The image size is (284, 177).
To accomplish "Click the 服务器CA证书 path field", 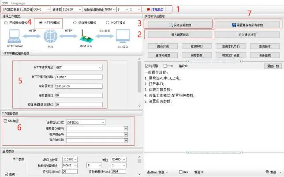I will pyautogui.click(x=95, y=128).
